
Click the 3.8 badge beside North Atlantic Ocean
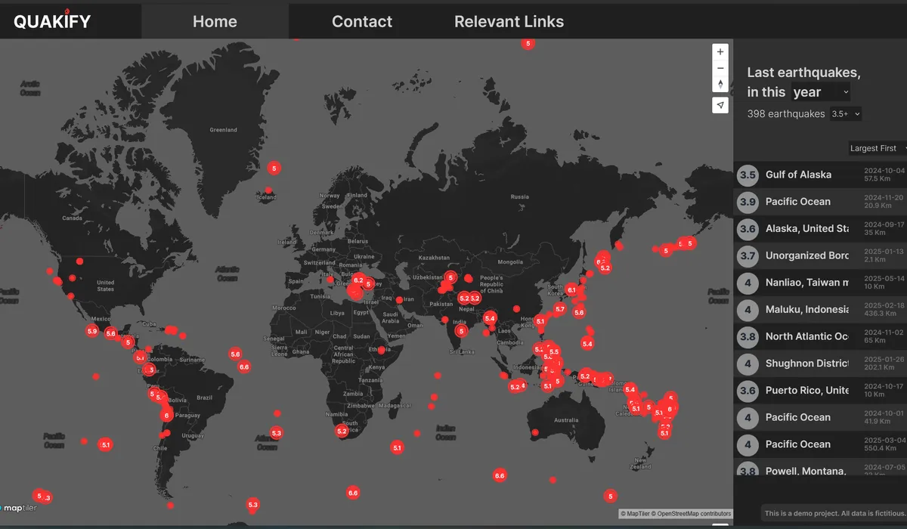748,336
